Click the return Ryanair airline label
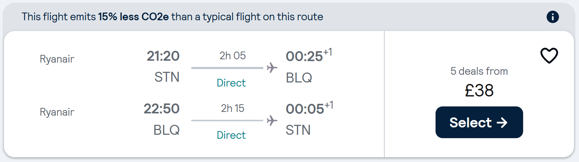The width and height of the screenshot is (579, 162). click(57, 112)
